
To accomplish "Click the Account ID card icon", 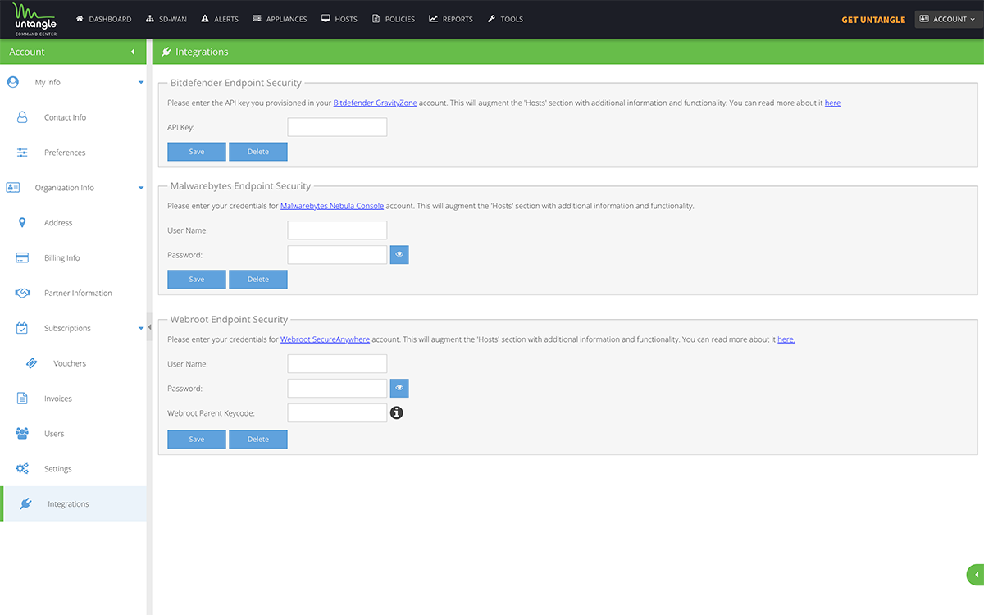I will [x=925, y=19].
